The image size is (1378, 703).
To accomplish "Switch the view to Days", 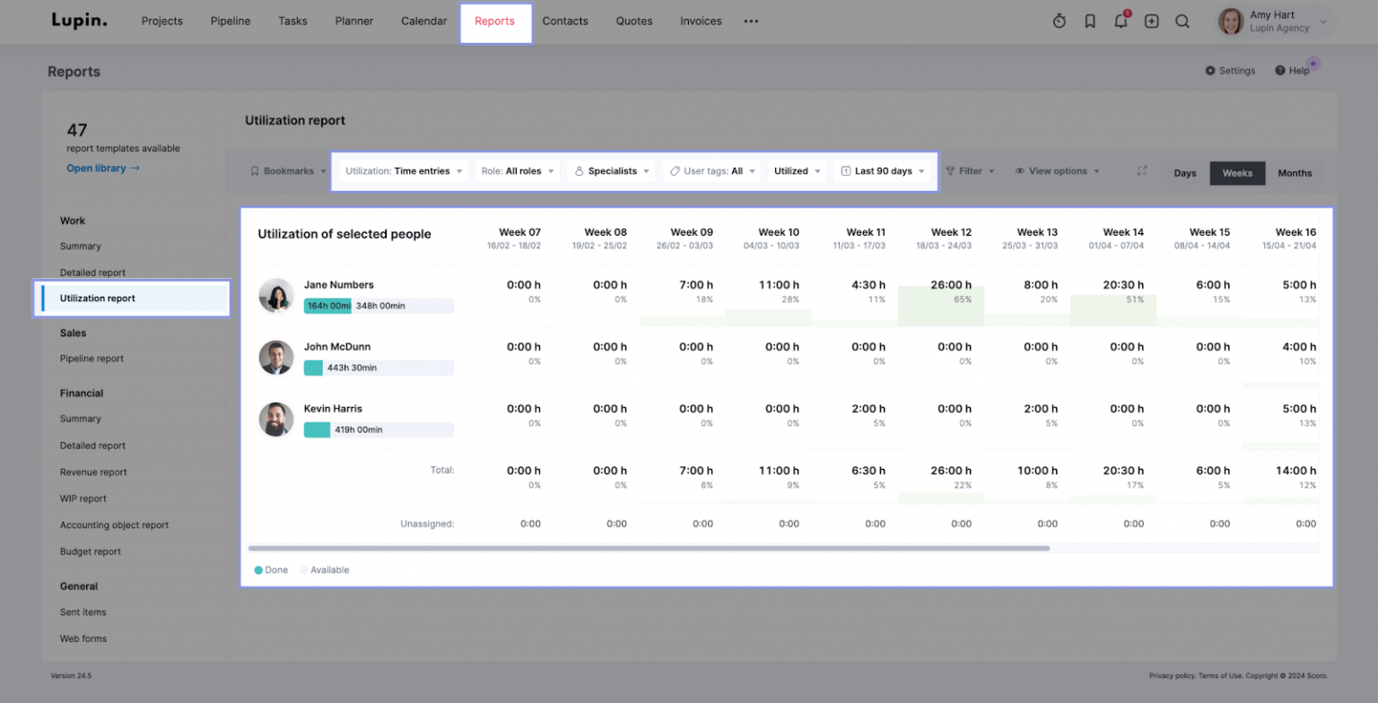I will click(x=1184, y=172).
